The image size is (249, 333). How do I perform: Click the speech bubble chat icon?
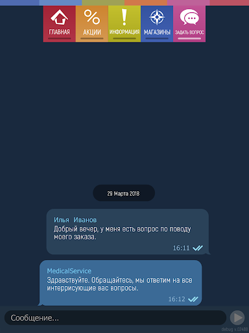pos(189,17)
